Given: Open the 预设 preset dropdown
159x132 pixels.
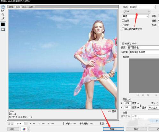Looking at the screenshot, I should coord(142,7).
